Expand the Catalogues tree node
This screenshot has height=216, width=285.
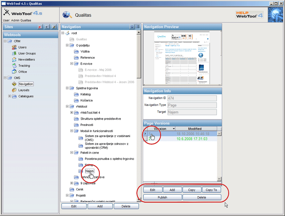tap(10, 96)
